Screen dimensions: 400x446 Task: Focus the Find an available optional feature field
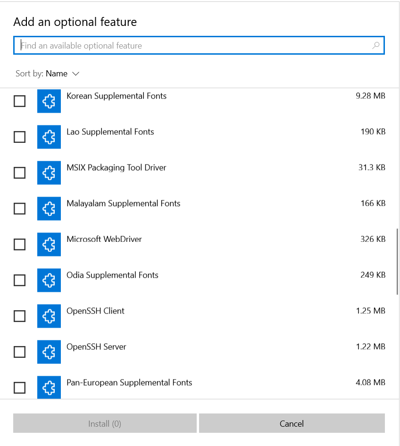coord(199,46)
